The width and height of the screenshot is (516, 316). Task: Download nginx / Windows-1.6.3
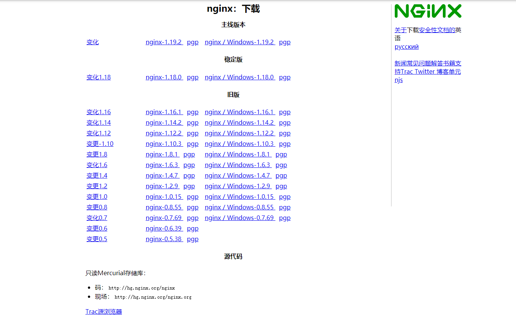coord(238,165)
